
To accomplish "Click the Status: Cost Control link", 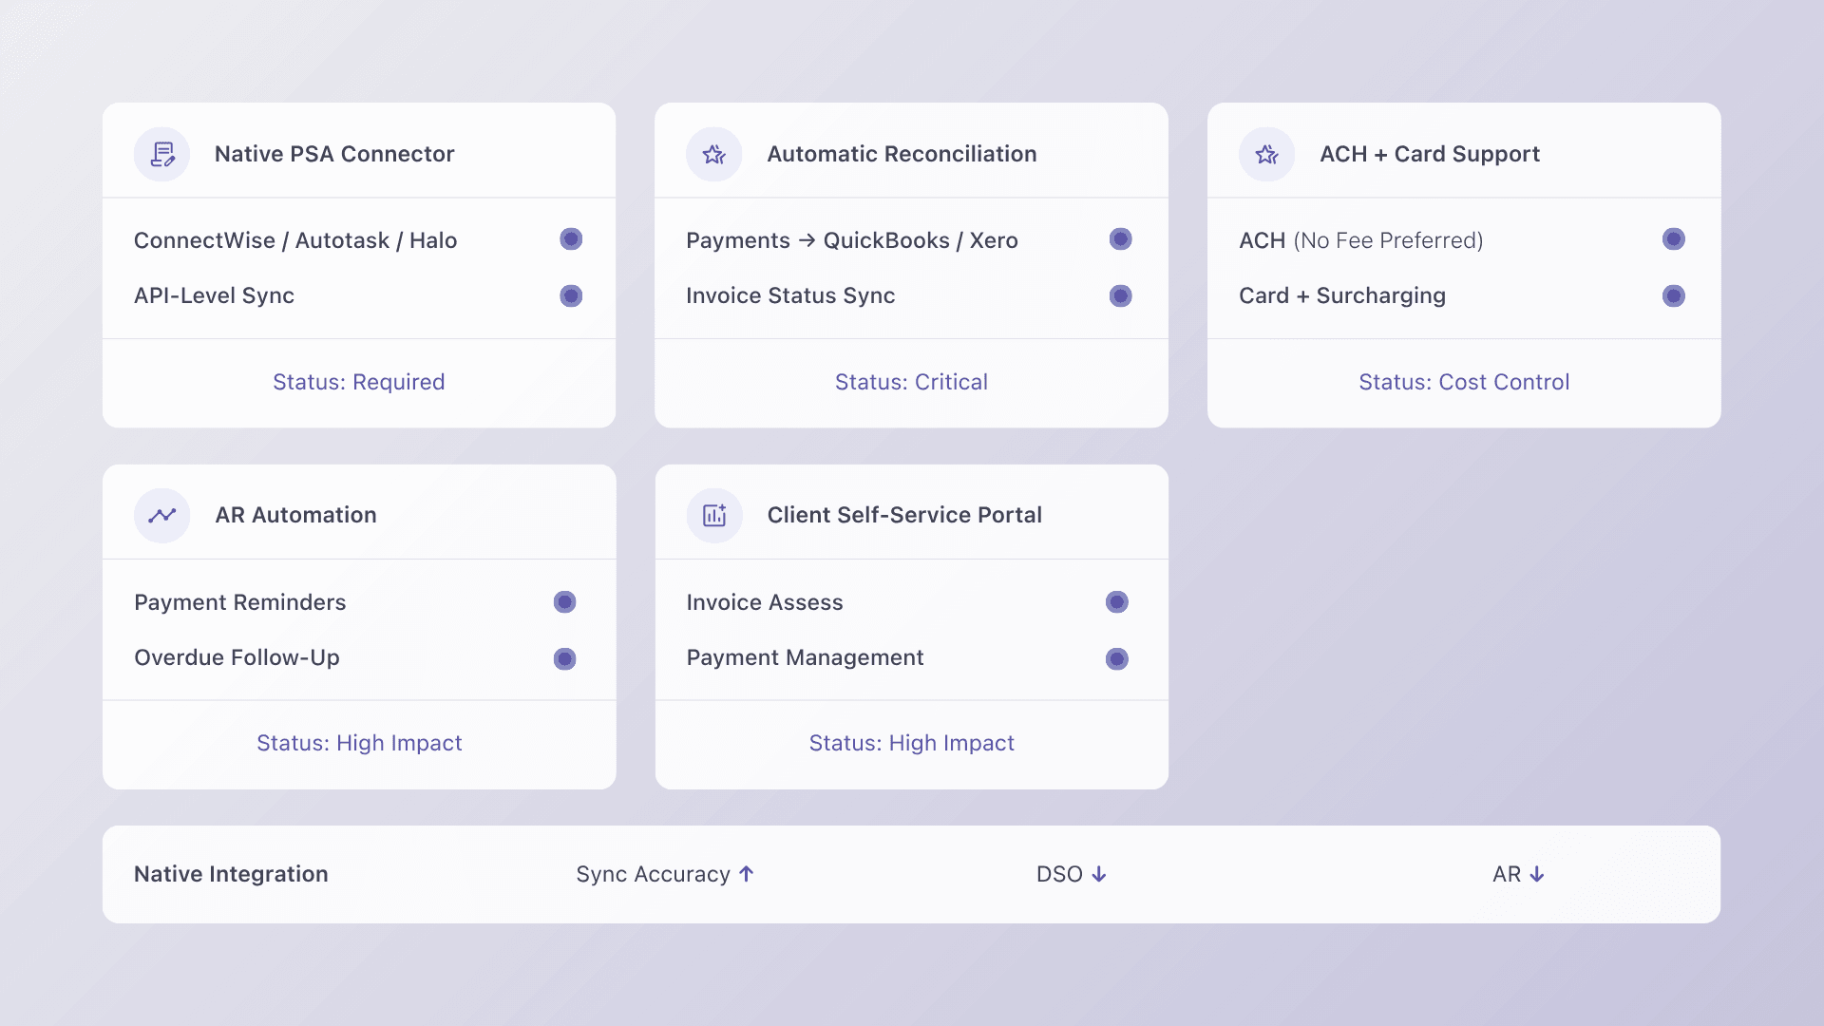I will coord(1464,382).
